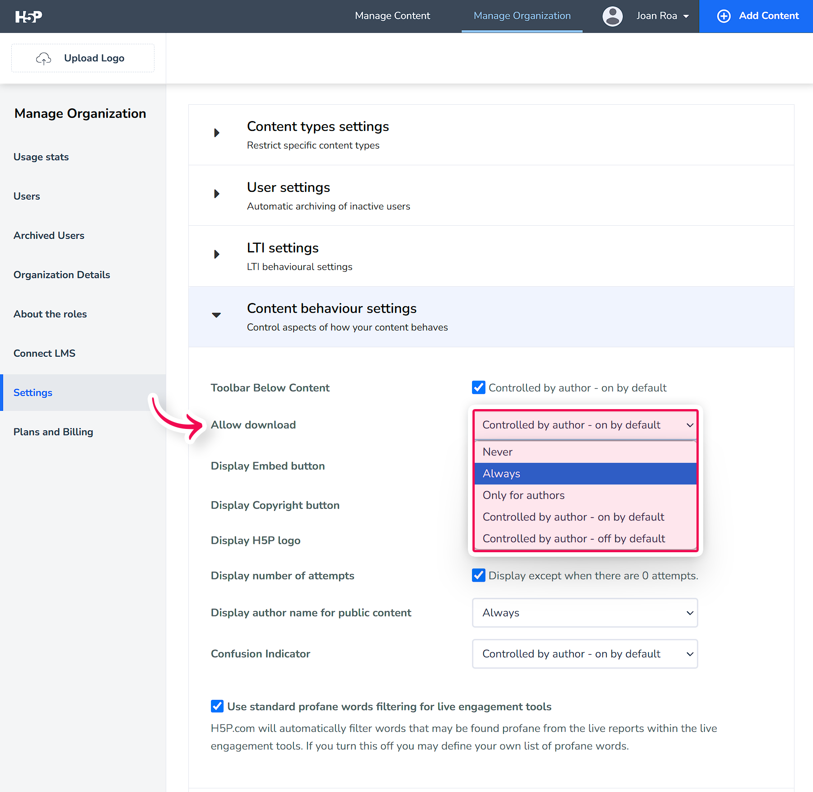The width and height of the screenshot is (813, 792).
Task: Switch to the Manage Content tab
Action: [x=392, y=16]
